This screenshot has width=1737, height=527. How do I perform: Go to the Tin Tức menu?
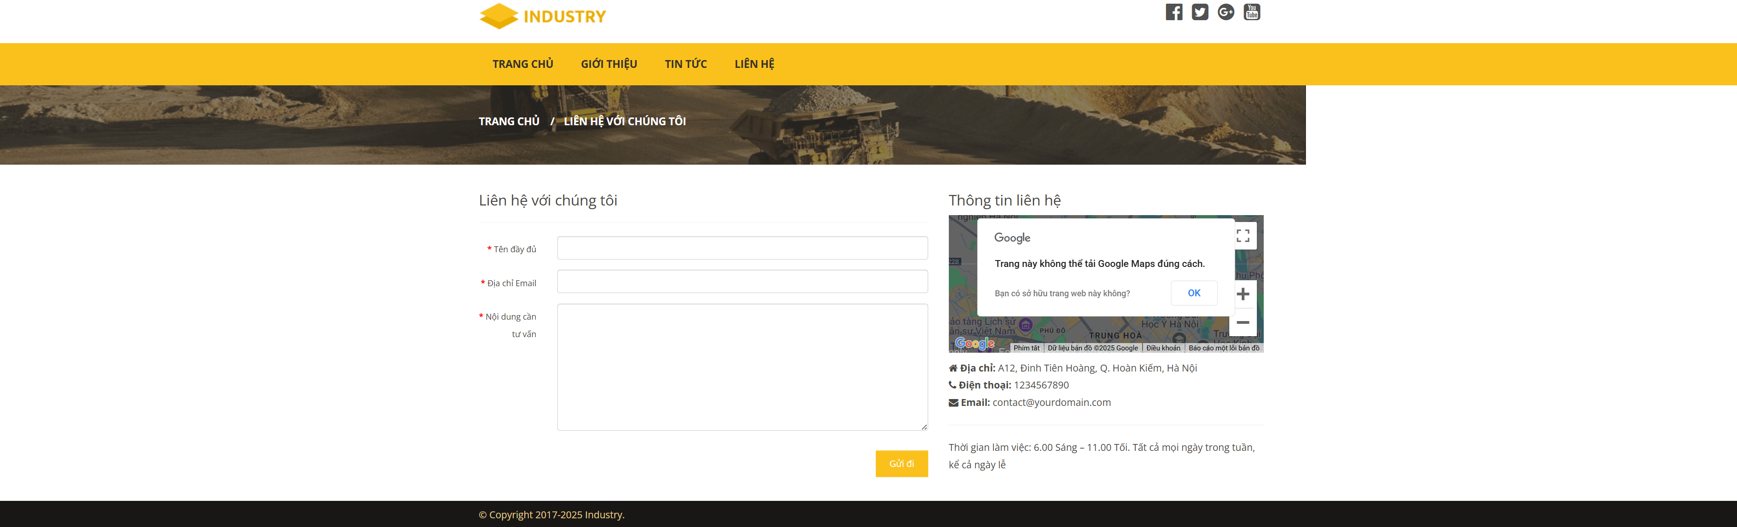click(x=686, y=64)
